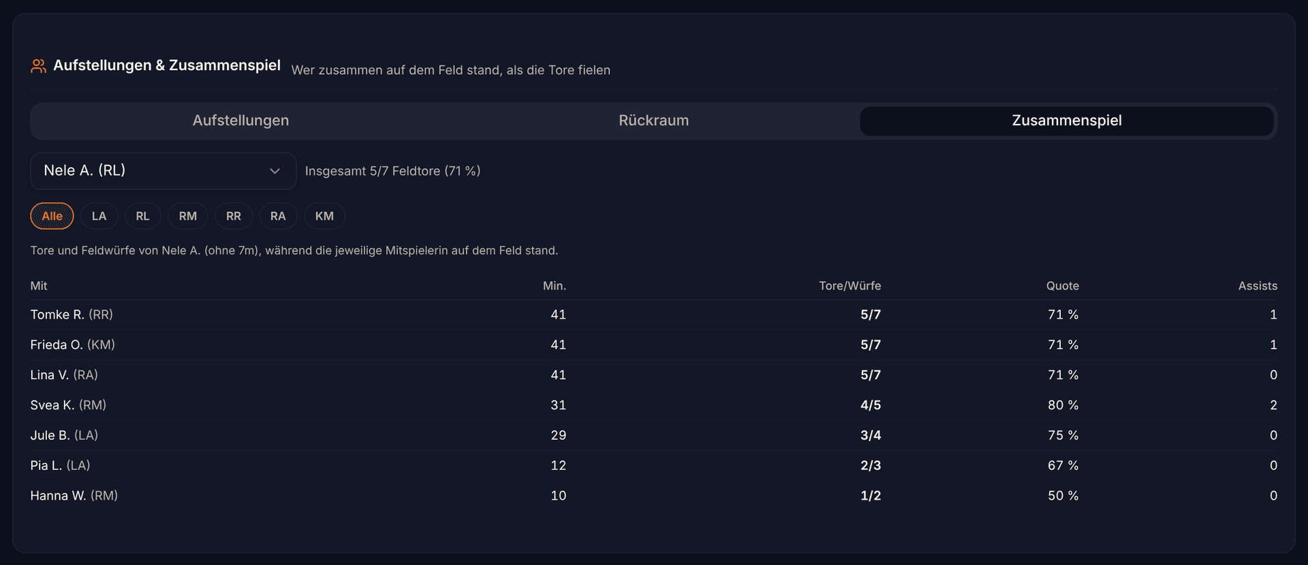
Task: Filter by KM position chip
Action: (x=324, y=216)
